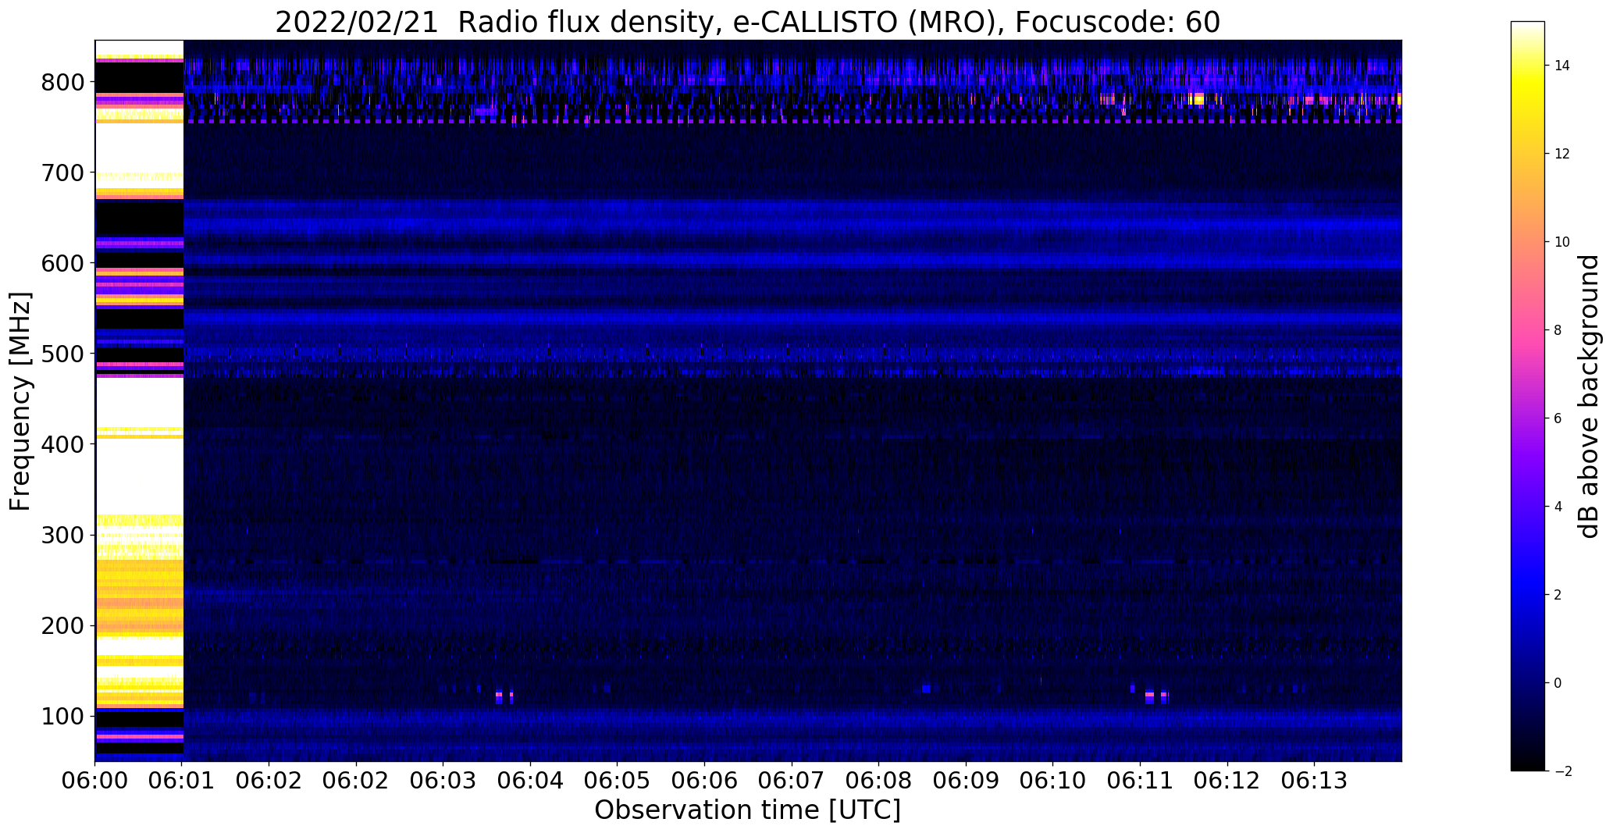Image resolution: width=1613 pixels, height=833 pixels.
Task: Click the colorbar tick label 12
Action: pos(1562,154)
